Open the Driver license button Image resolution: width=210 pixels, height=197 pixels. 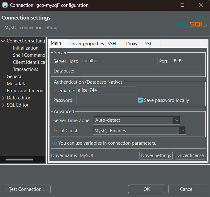(x=190, y=155)
